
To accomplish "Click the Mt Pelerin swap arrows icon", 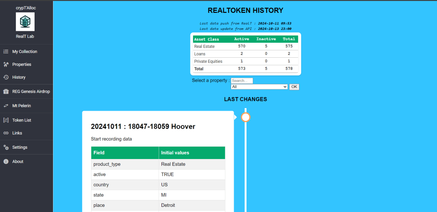I will (6, 106).
